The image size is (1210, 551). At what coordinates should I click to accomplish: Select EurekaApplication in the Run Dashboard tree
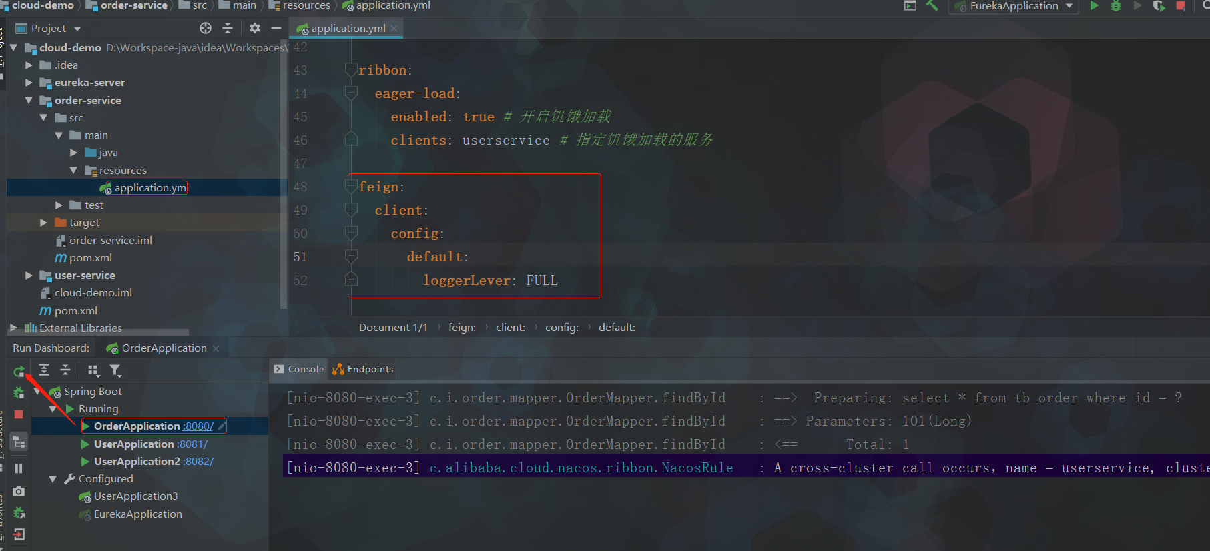coord(138,514)
